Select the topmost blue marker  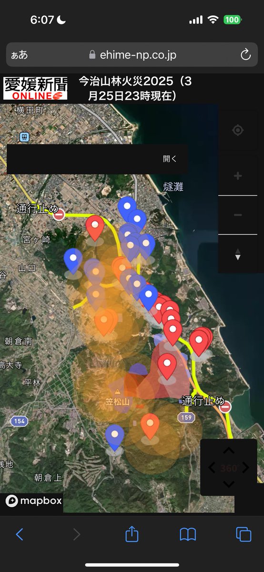click(x=127, y=208)
